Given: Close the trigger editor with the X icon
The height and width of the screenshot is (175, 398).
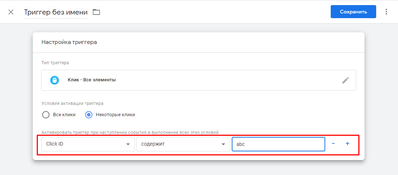Looking at the screenshot, I should (11, 12).
